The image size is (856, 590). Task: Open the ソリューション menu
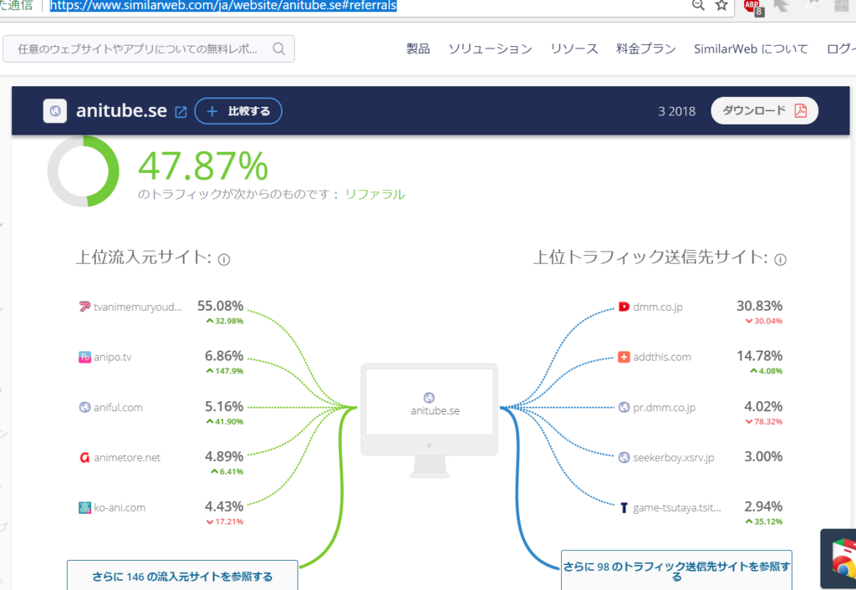(490, 48)
